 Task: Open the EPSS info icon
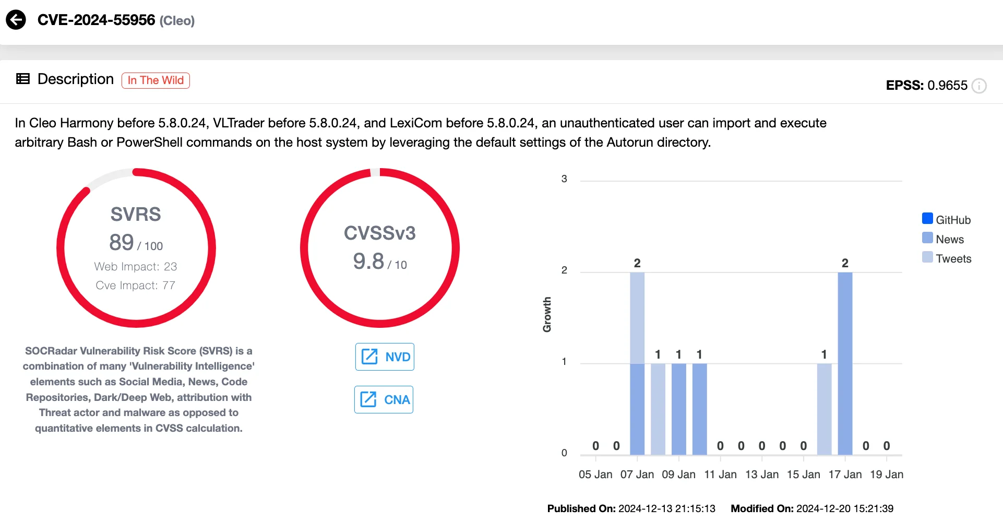[x=980, y=86]
